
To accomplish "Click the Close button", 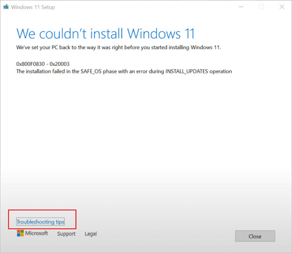I will pos(255,236).
